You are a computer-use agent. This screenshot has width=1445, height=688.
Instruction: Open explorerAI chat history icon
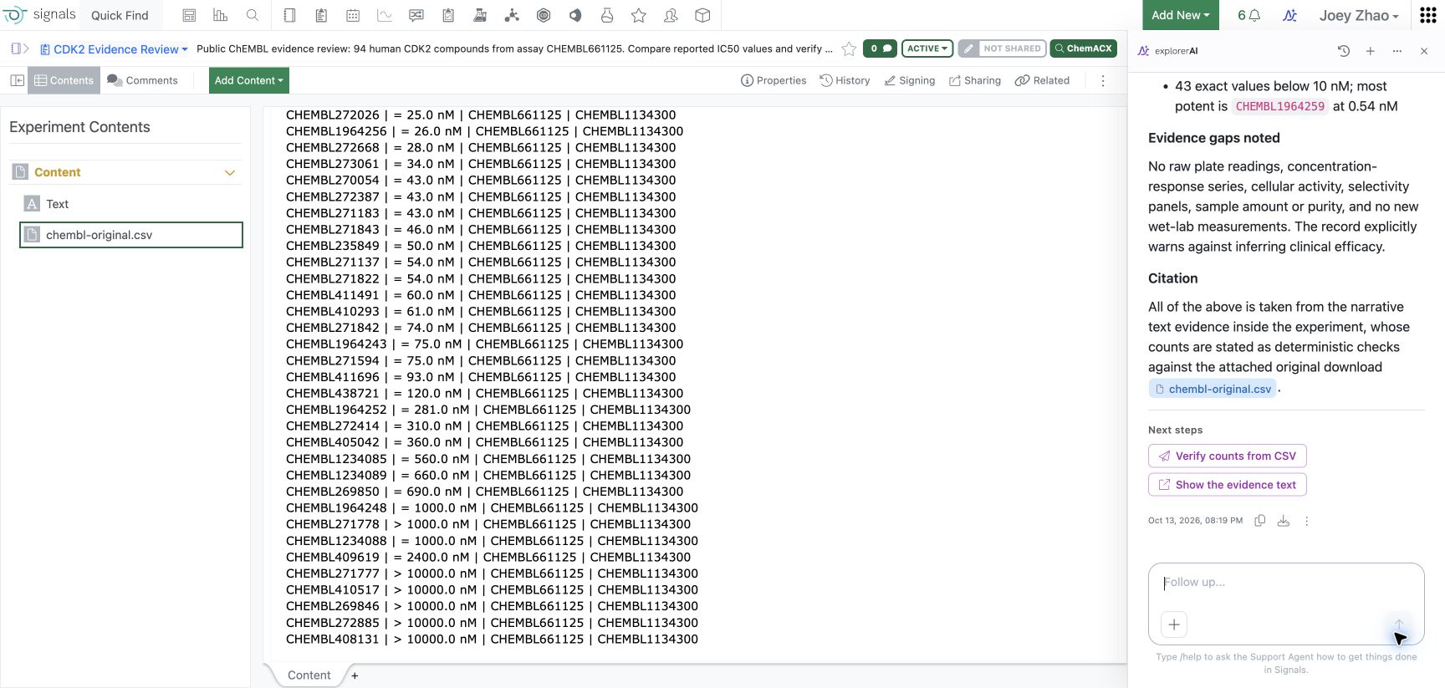pyautogui.click(x=1344, y=51)
